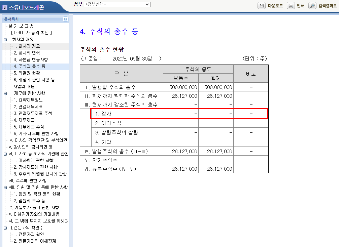Image resolution: width=339 pixels, height=247 pixels.
Task: Click the search results magnifier icon
Action: (312, 6)
